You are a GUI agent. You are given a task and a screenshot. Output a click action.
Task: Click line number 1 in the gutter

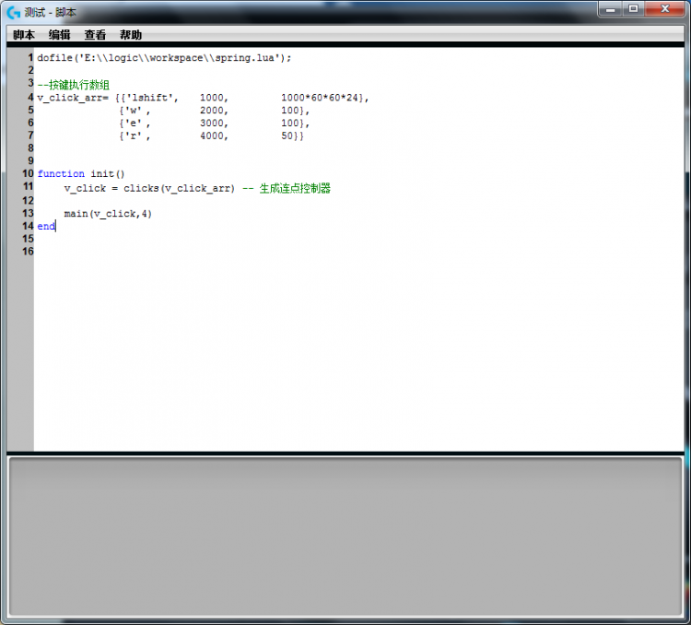point(29,57)
